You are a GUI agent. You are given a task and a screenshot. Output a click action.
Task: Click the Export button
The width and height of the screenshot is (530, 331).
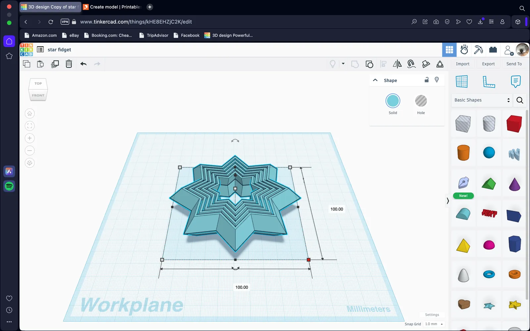pyautogui.click(x=488, y=64)
